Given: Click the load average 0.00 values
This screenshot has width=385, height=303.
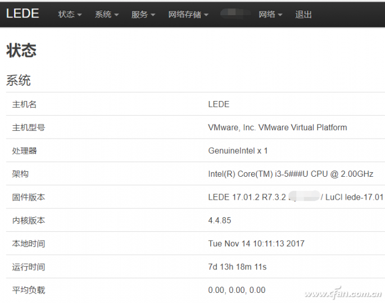Looking at the screenshot, I should (x=237, y=290).
